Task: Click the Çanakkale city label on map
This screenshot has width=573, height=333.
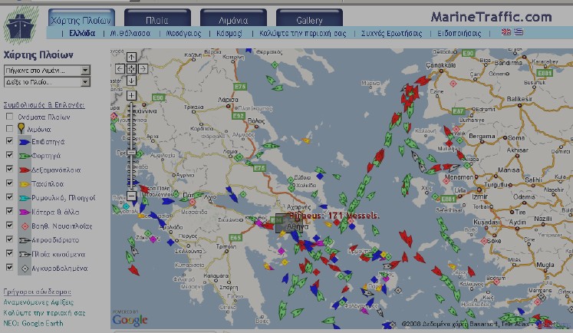Action: click(441, 65)
